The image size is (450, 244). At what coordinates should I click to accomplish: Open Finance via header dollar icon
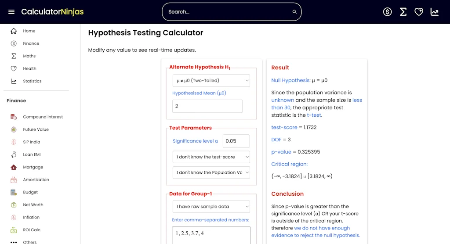tap(387, 12)
